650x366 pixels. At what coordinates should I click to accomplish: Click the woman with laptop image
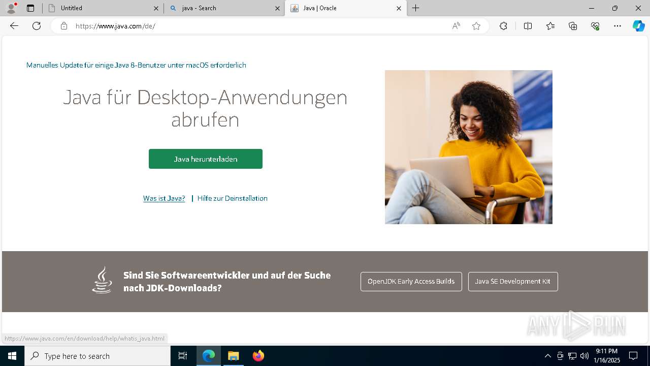pos(469,147)
